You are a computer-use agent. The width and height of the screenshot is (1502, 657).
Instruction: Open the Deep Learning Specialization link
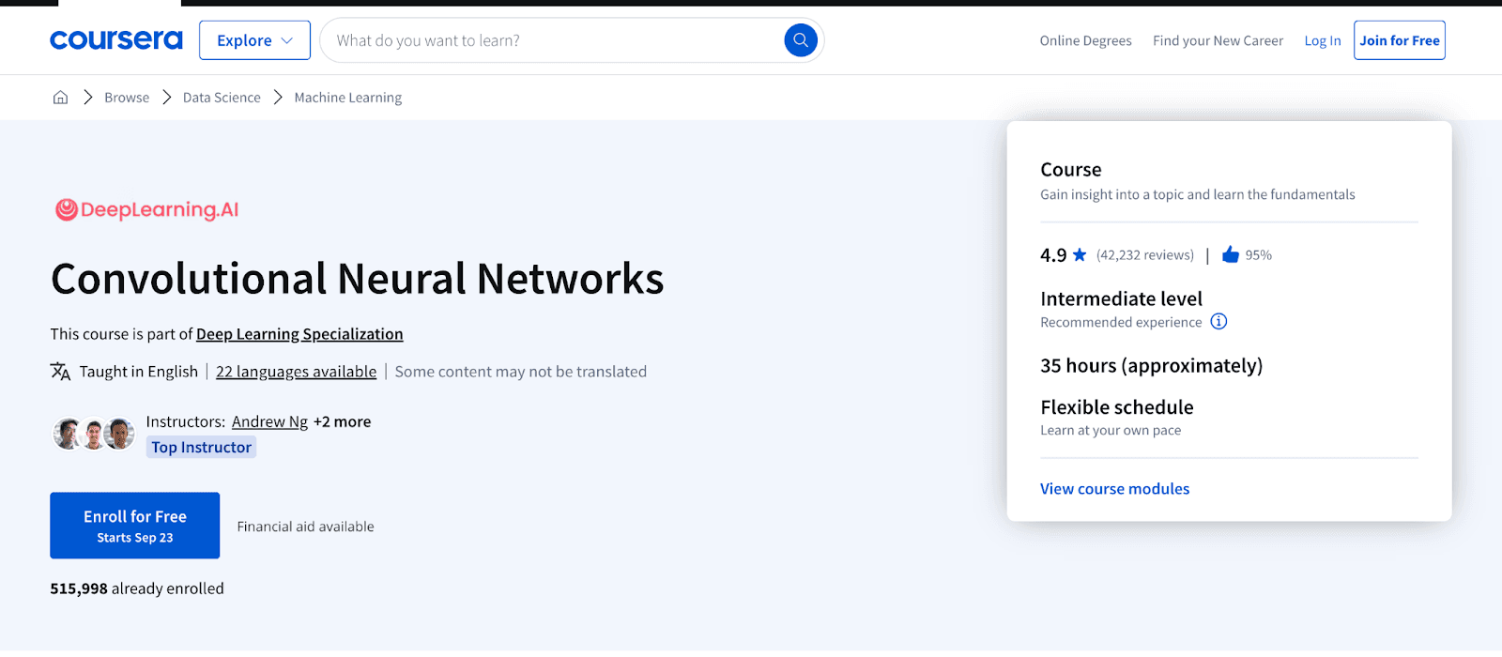tap(299, 334)
